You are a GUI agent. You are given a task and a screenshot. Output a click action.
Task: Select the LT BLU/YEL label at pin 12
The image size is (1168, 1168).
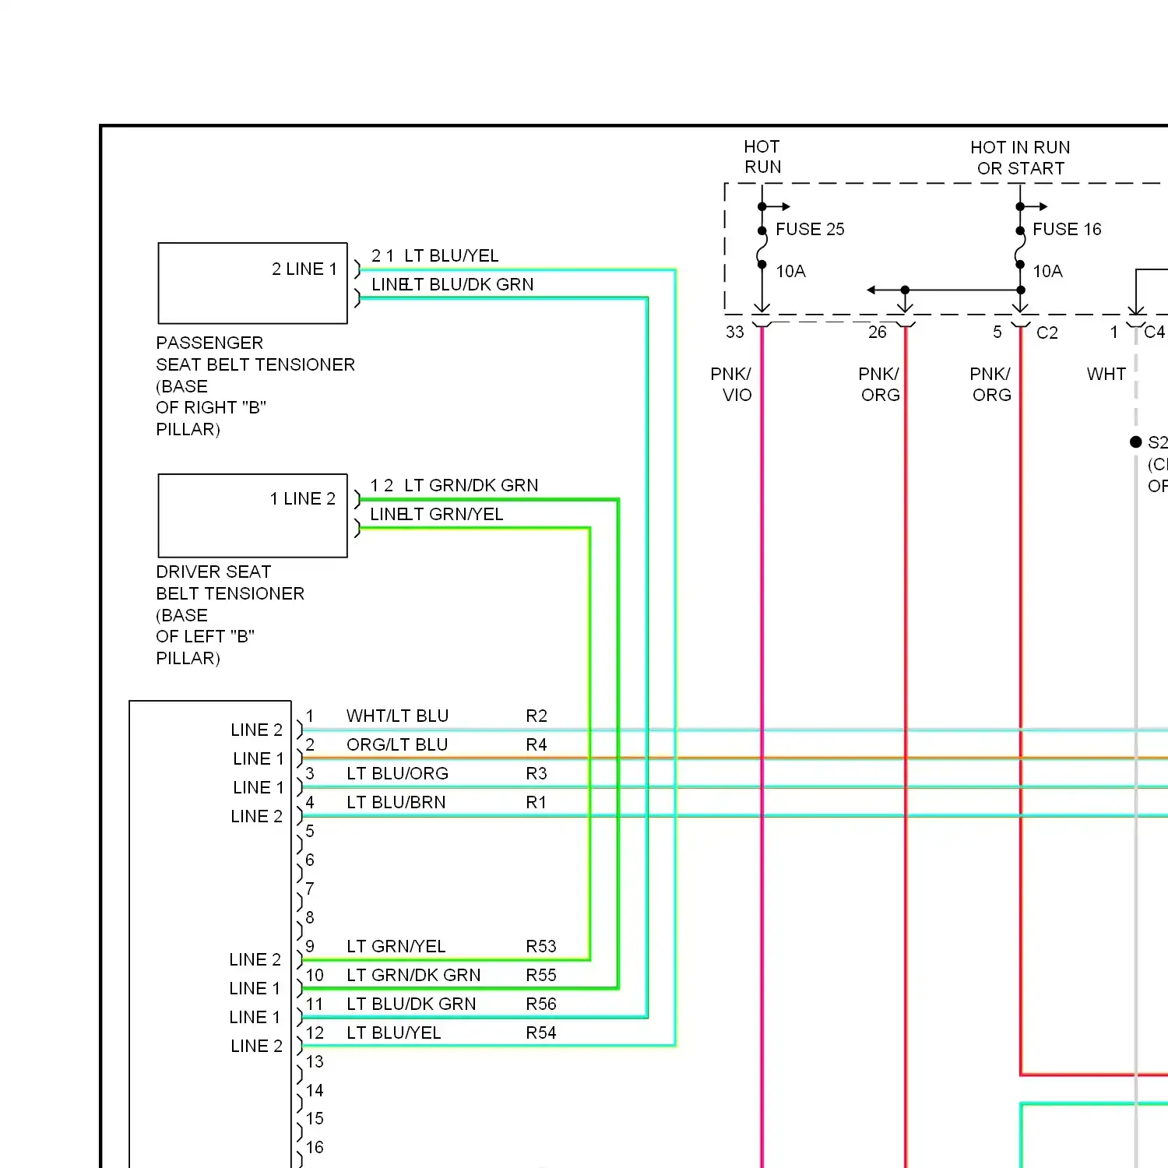[393, 1033]
